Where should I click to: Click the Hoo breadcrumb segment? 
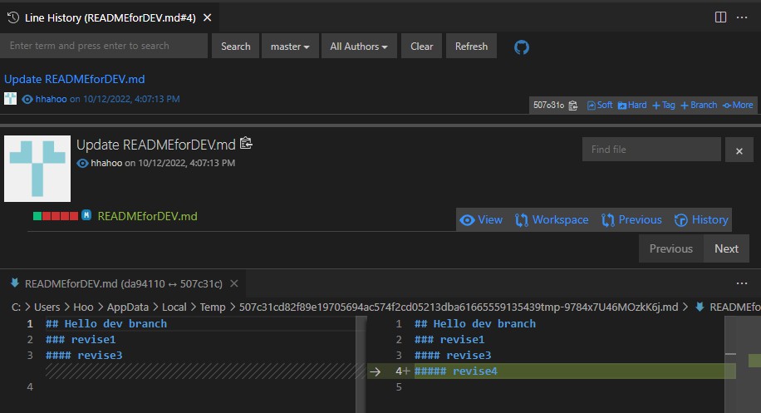[x=83, y=307]
